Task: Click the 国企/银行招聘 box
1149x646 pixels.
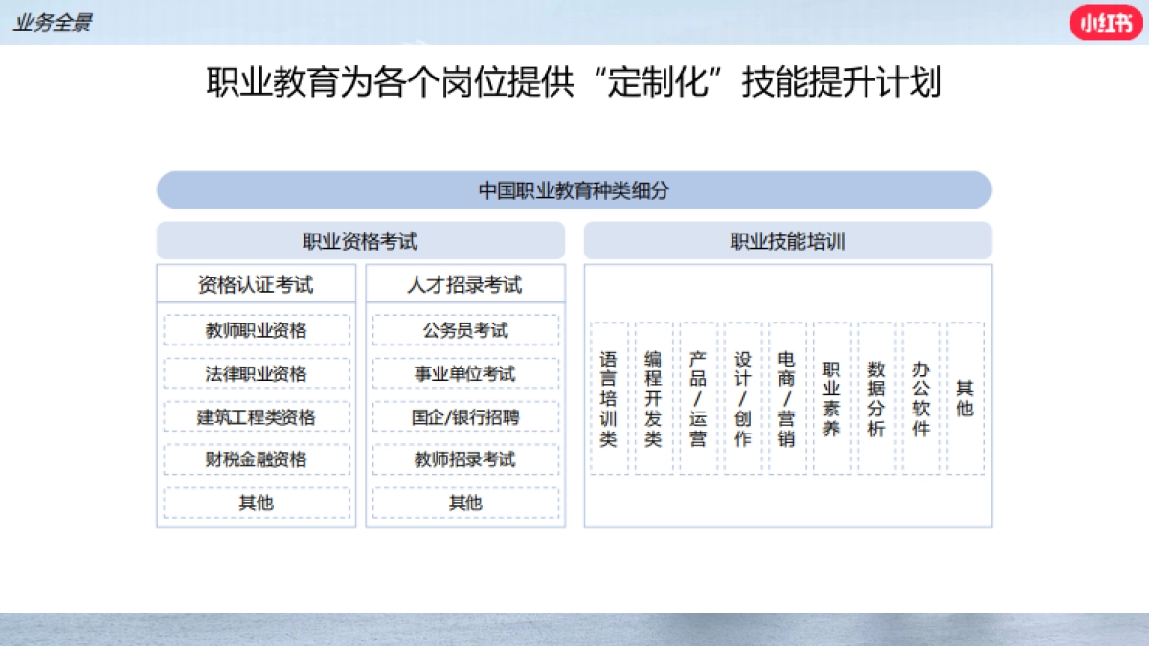Action: pos(465,416)
